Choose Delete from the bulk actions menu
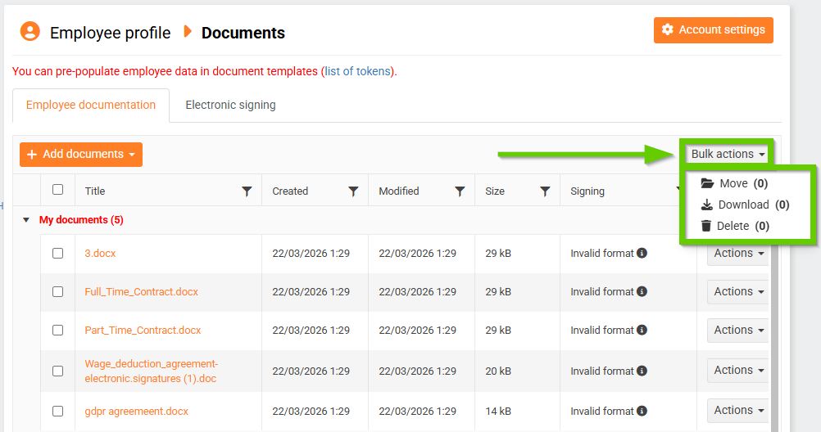The width and height of the screenshot is (821, 432). pos(733,226)
